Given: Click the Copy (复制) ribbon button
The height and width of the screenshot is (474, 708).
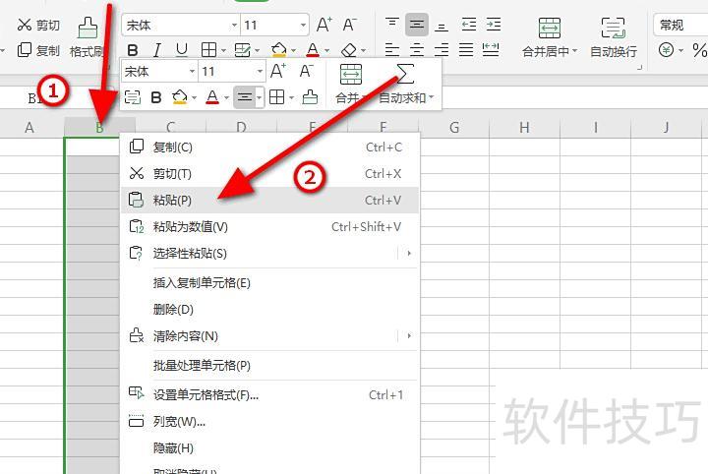Looking at the screenshot, I should pyautogui.click(x=38, y=50).
